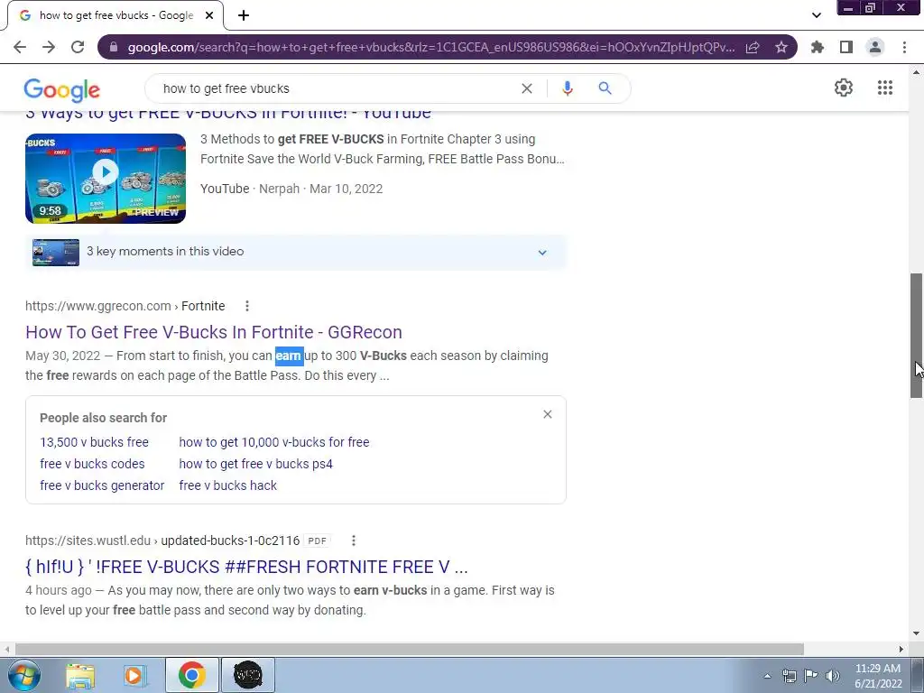Search 'how to get 10,000 v-bucks for free'

tap(274, 442)
